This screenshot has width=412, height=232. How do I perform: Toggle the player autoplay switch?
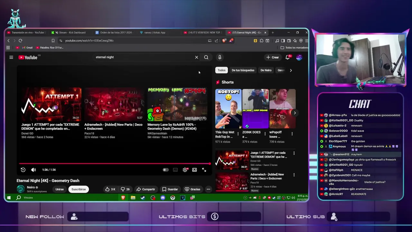pos(165,170)
